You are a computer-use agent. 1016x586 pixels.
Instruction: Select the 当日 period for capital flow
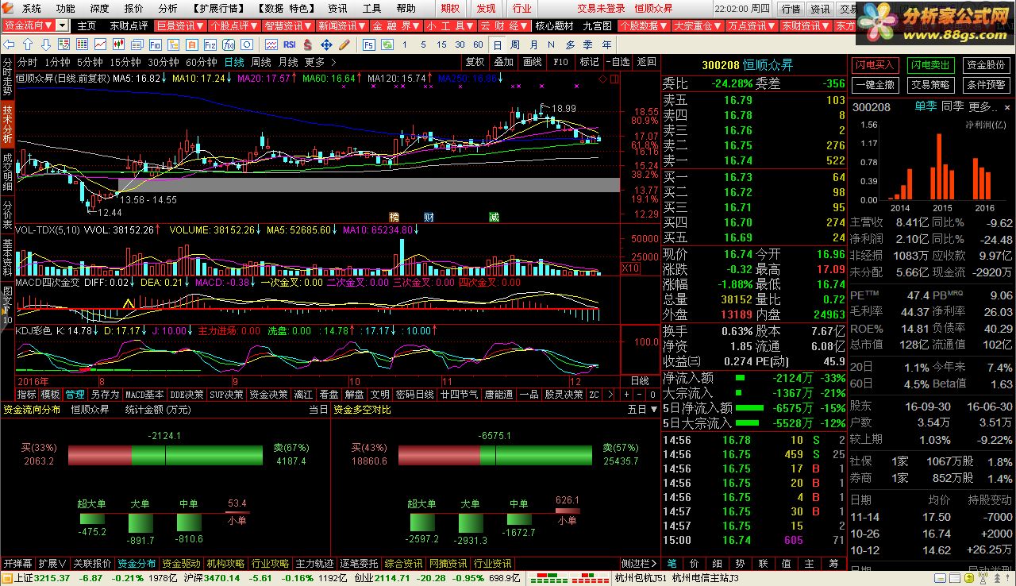click(x=317, y=410)
